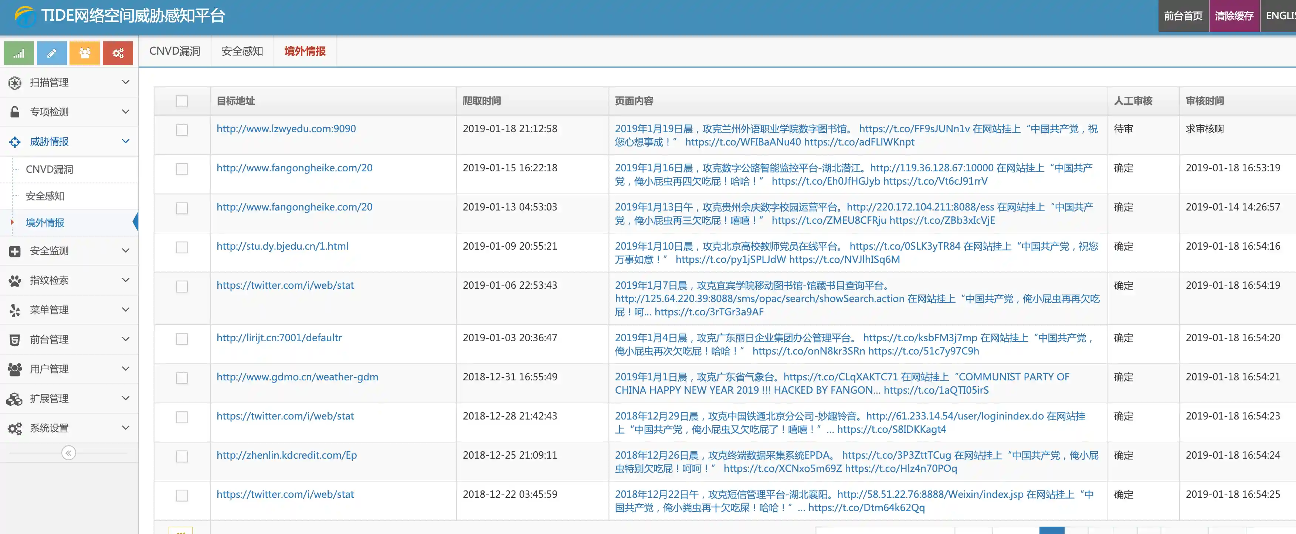Click the sidebar collapse double-arrow icon
1296x534 pixels.
coord(68,453)
